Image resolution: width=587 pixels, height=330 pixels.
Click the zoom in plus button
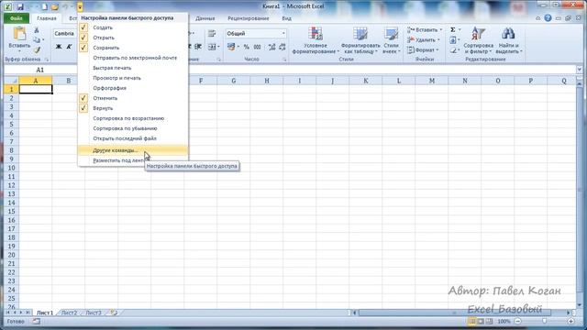570,321
